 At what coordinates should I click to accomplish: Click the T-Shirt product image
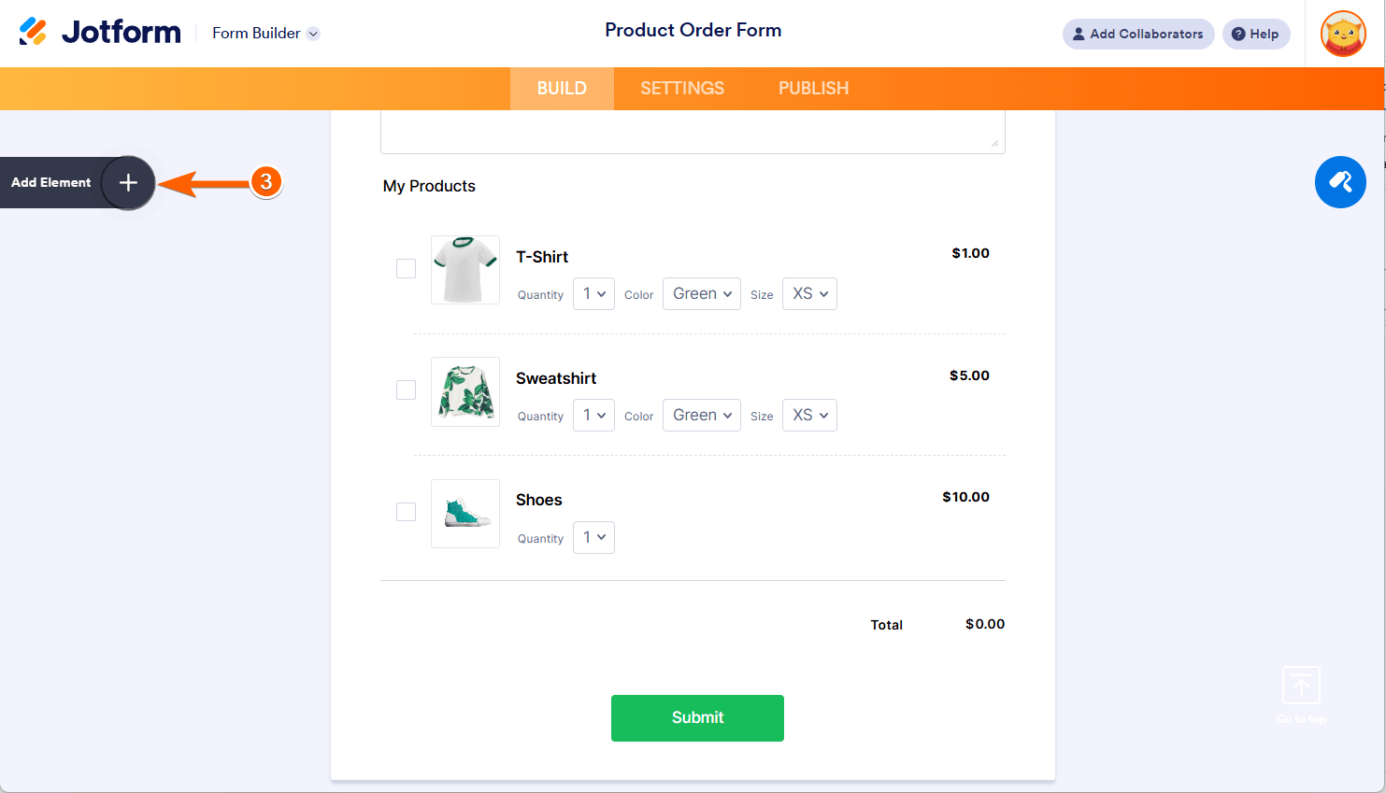point(465,270)
